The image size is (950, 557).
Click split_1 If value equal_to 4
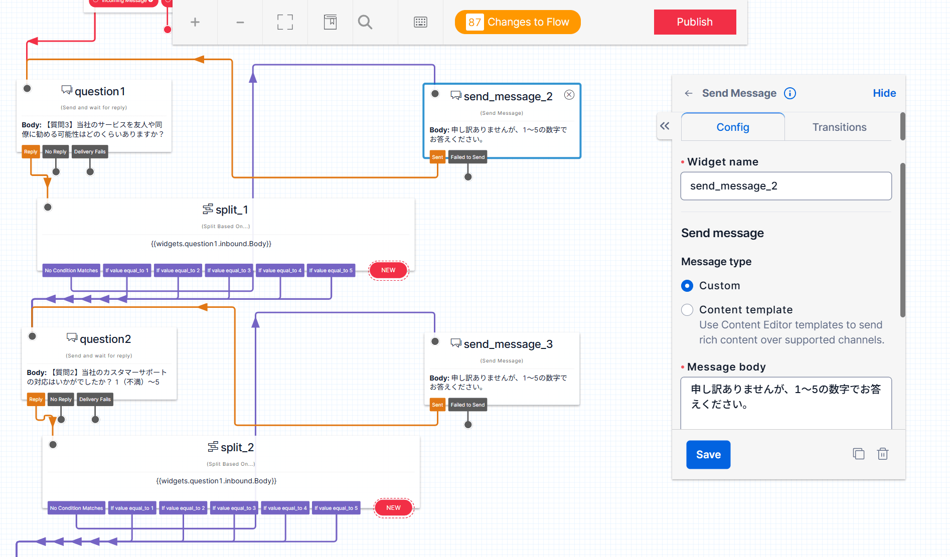coord(280,270)
